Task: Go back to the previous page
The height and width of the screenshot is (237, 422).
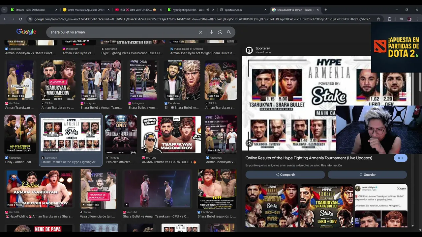Action: pyautogui.click(x=5, y=19)
